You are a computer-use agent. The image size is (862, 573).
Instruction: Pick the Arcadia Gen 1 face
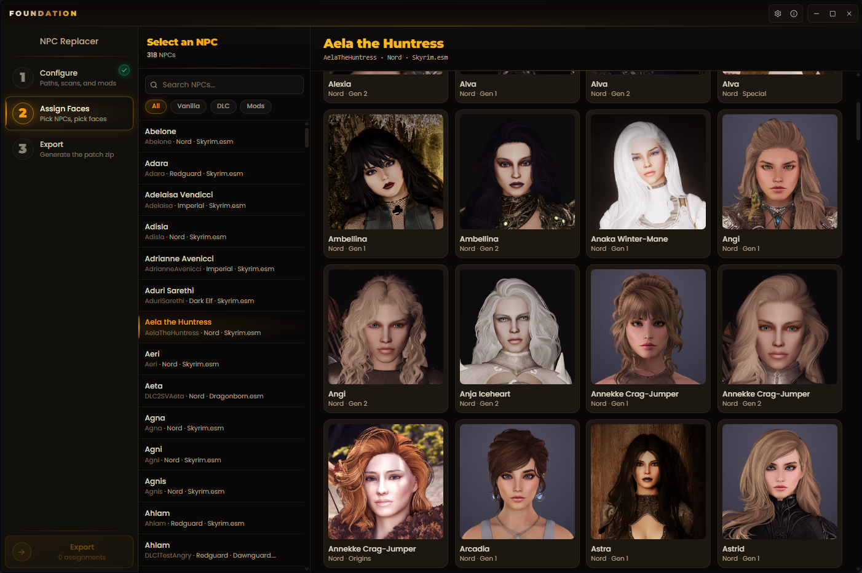517,494
